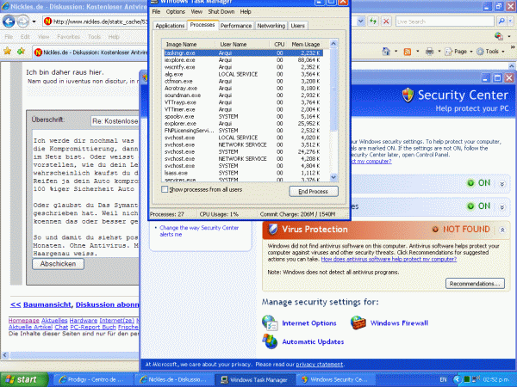Open the RSS feeds dropdown arrow
Screen dimensions: 517x387
pyautogui.click(x=417, y=52)
